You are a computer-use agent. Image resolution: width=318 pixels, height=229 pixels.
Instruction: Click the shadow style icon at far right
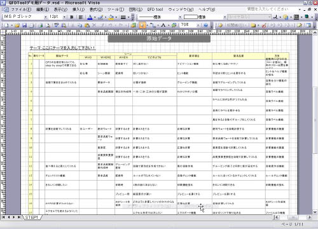(307, 17)
